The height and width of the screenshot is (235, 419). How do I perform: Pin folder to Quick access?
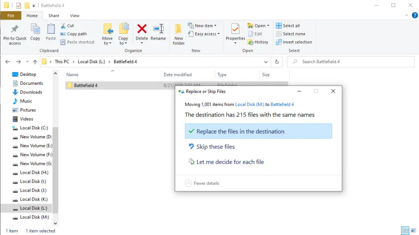(15, 35)
